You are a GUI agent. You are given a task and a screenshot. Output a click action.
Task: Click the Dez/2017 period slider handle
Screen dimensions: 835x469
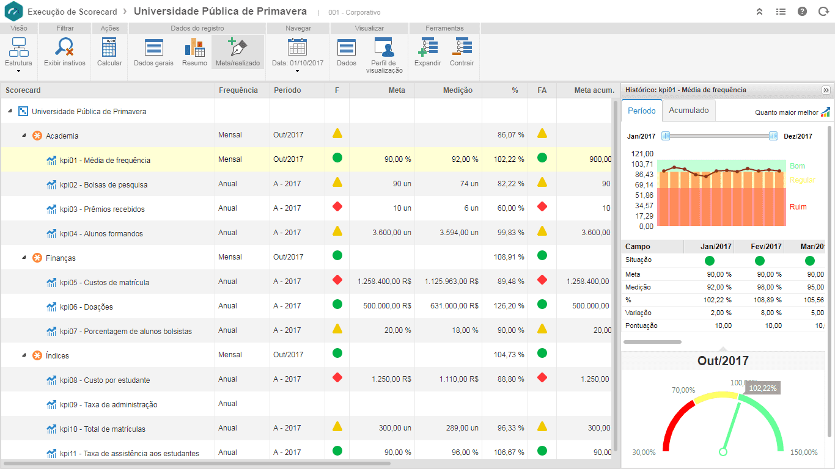773,136
